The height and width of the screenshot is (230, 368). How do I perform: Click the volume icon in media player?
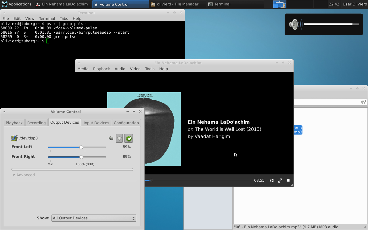[x=271, y=181]
